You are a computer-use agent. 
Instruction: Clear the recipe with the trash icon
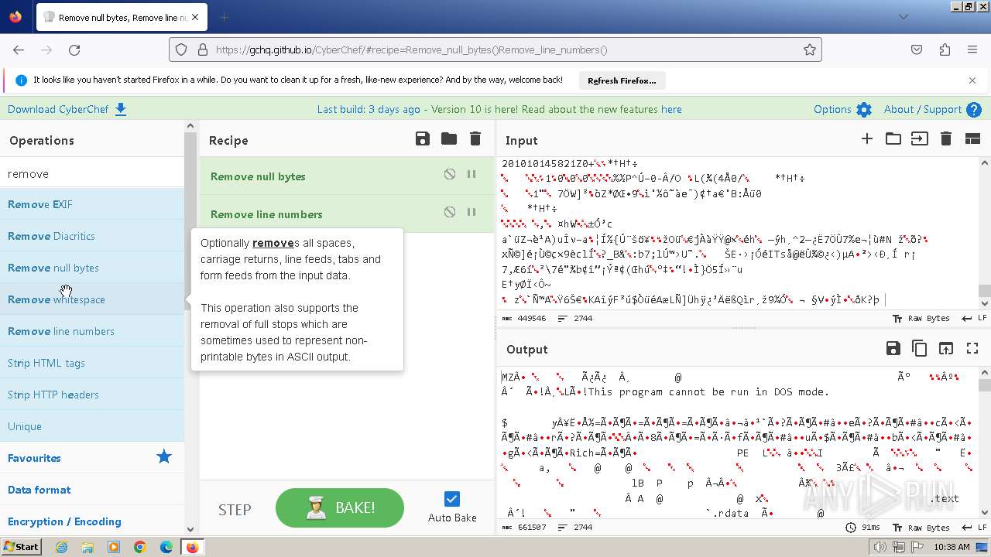[x=475, y=139]
